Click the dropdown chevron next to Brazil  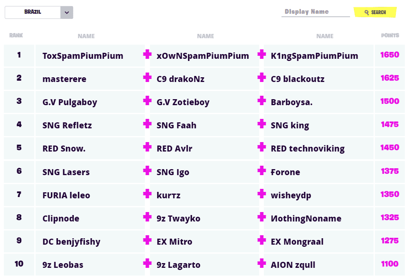[67, 12]
